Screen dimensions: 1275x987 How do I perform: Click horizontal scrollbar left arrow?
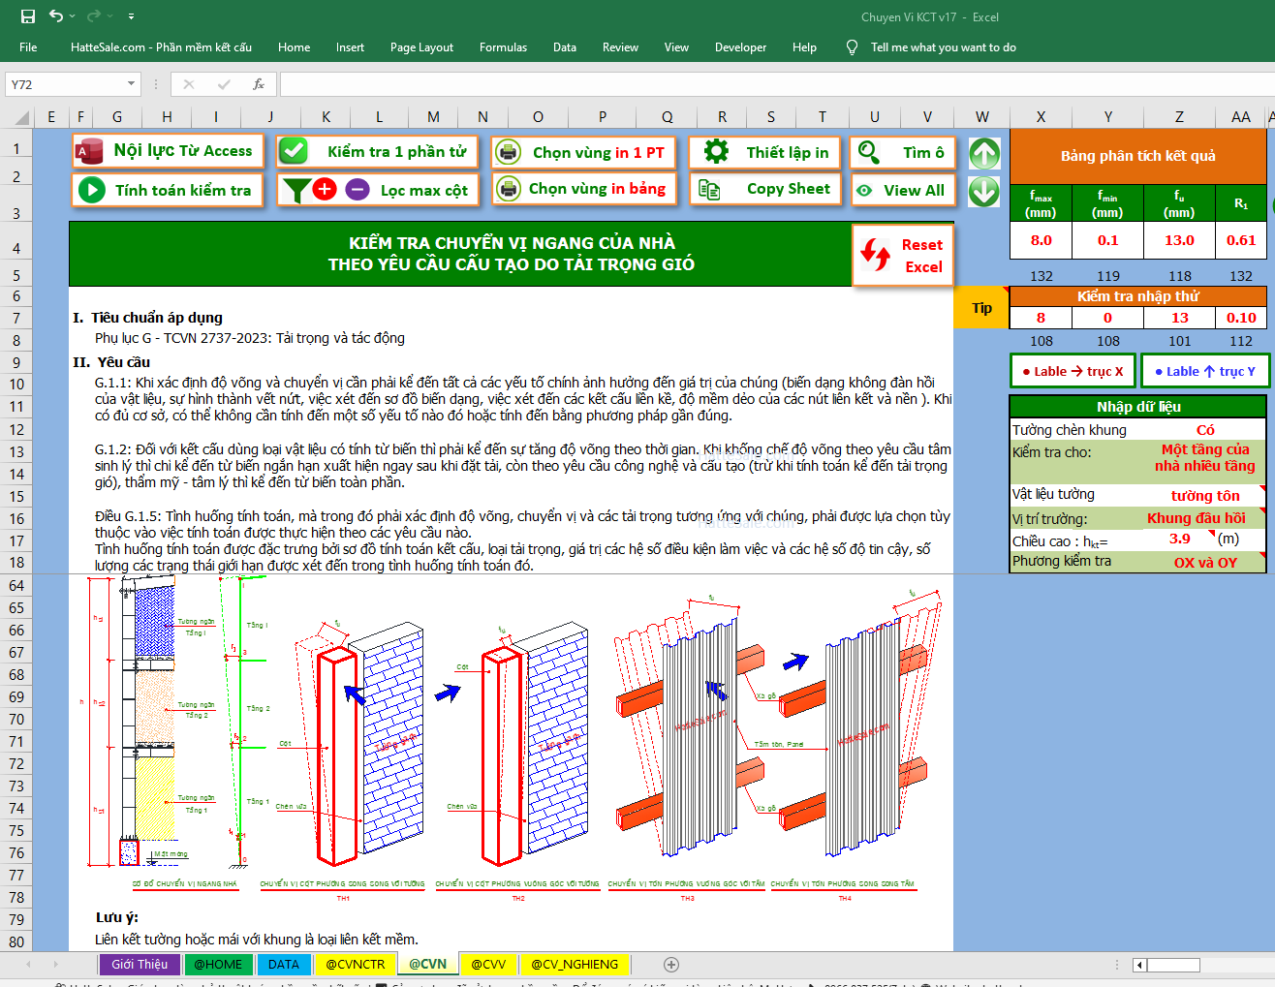tap(1140, 965)
